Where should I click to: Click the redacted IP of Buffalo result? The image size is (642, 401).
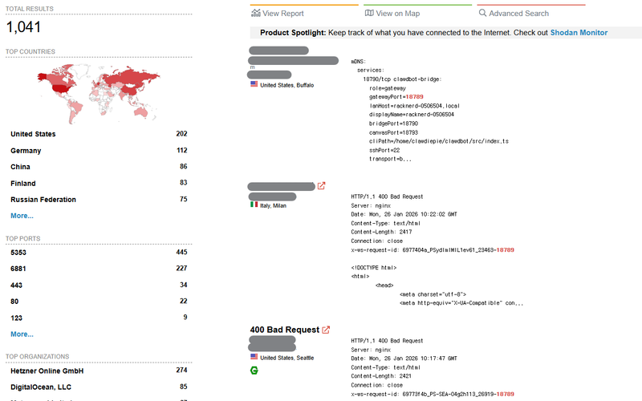coord(278,51)
